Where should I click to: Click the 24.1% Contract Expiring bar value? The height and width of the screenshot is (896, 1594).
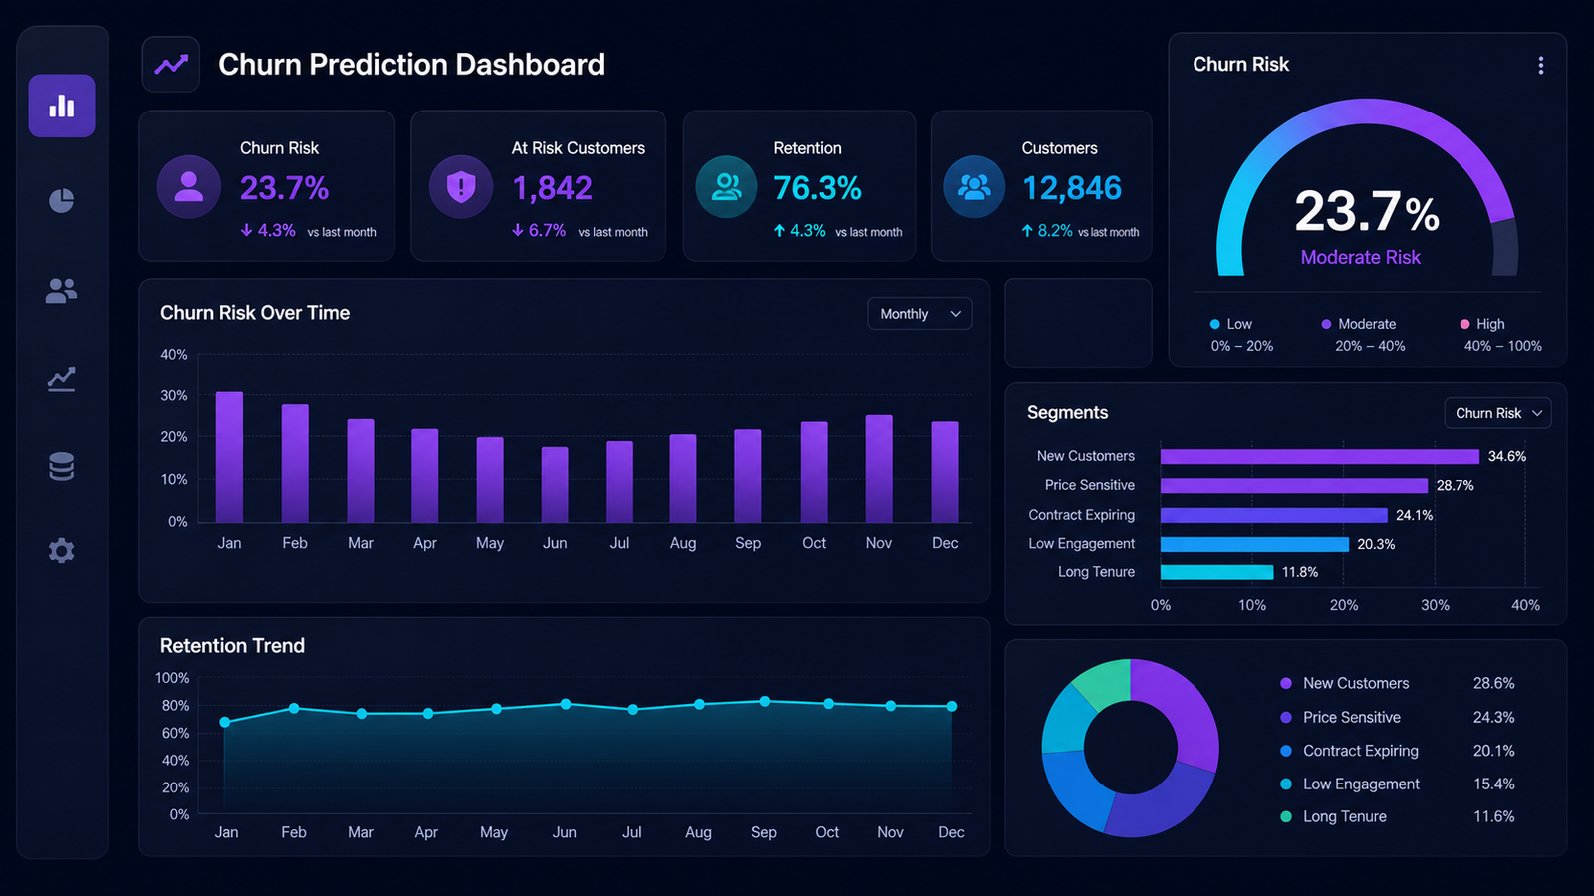click(x=1414, y=515)
